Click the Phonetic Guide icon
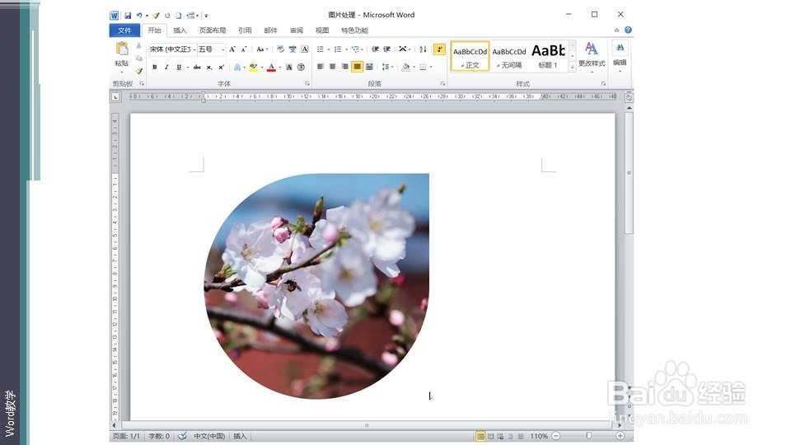Viewport: 791px width, 445px height. (x=293, y=49)
